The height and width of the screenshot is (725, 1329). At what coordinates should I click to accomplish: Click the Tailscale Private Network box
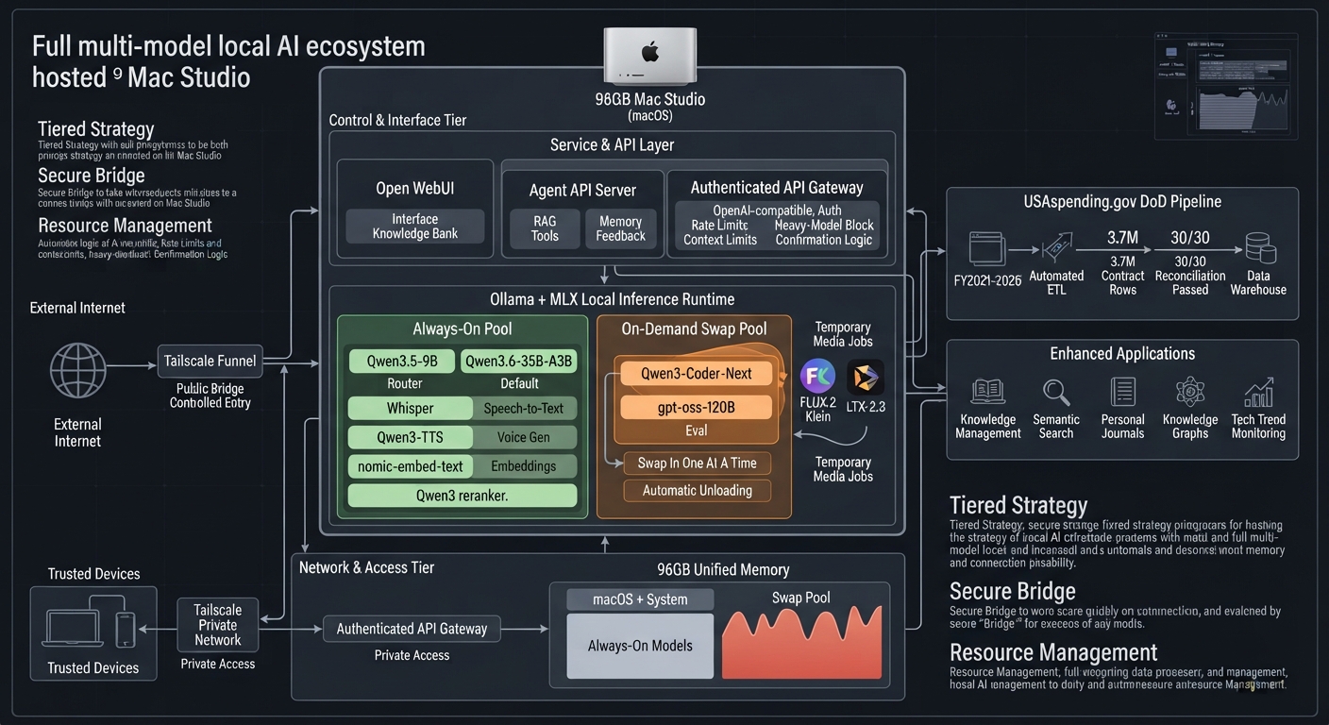click(x=218, y=625)
